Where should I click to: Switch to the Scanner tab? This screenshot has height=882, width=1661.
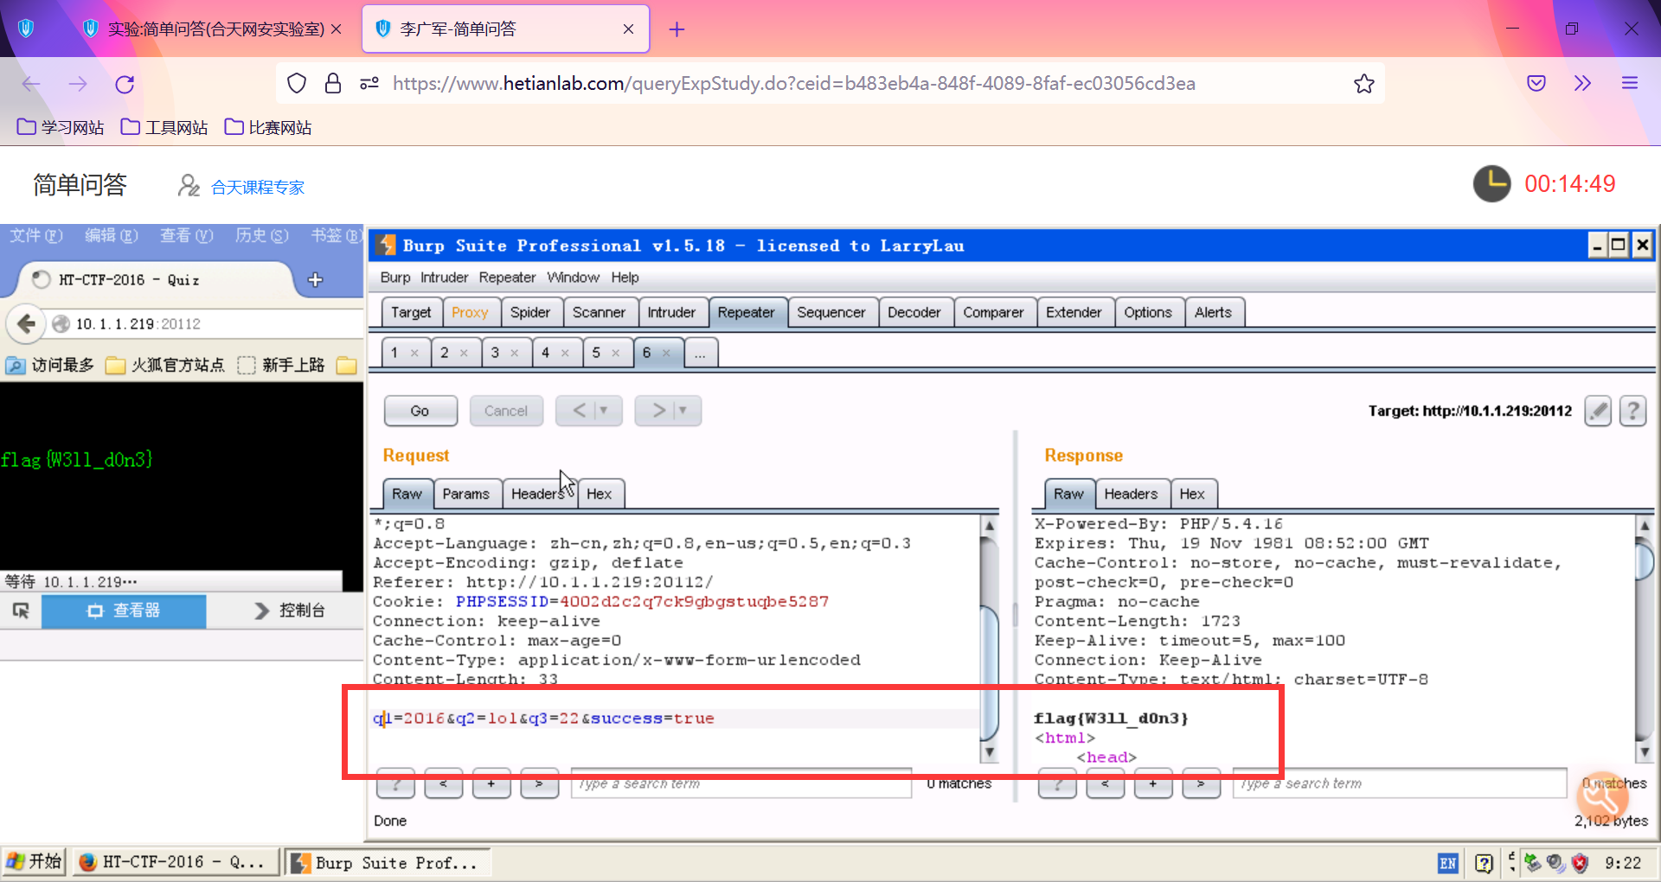(599, 313)
